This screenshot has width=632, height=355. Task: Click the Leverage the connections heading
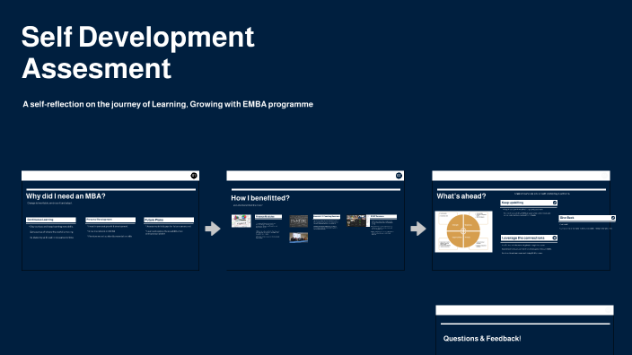pos(523,238)
